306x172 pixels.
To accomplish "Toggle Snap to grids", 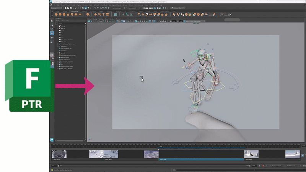I will [x=95, y=8].
